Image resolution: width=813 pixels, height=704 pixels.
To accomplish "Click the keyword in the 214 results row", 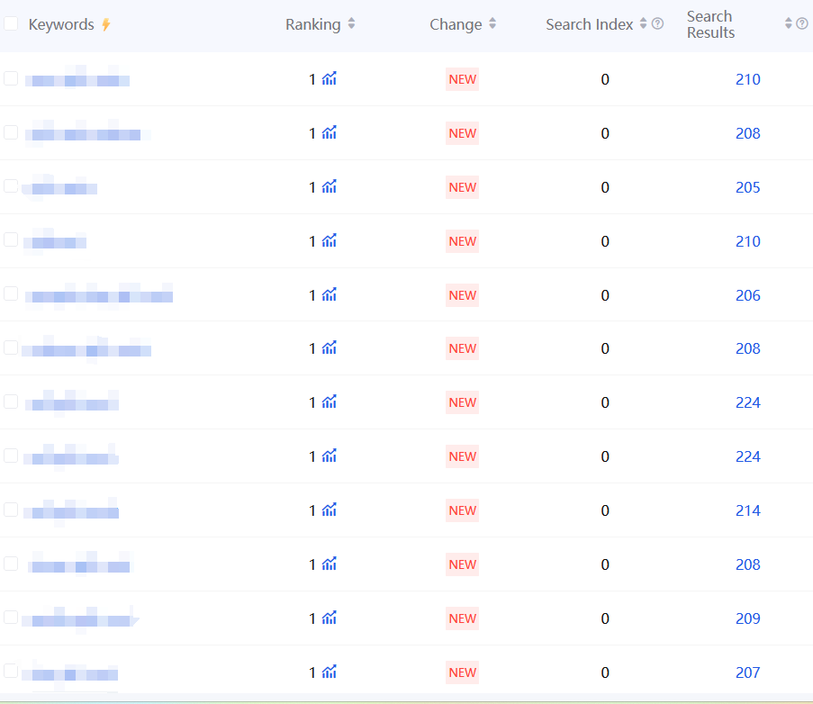I will [72, 512].
